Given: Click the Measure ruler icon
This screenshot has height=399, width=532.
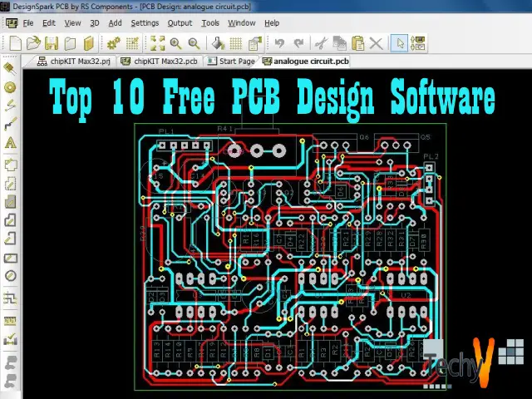Looking at the screenshot, I should coord(10,321).
